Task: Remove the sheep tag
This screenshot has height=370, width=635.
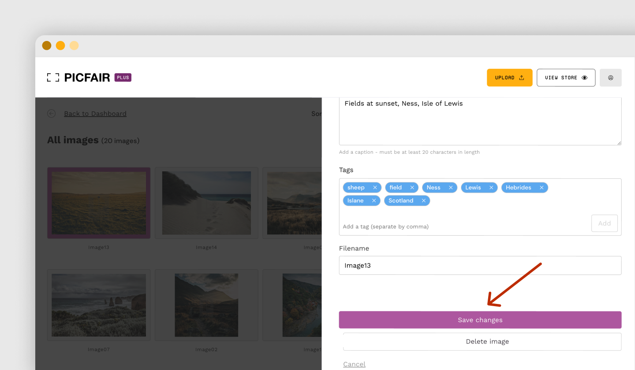Action: [375, 188]
